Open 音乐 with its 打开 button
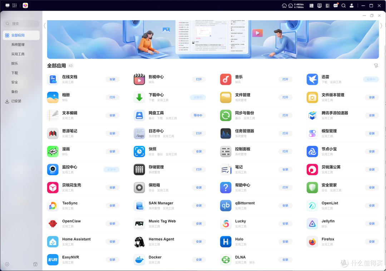Image resolution: width=386 pixels, height=271 pixels. click(285, 80)
